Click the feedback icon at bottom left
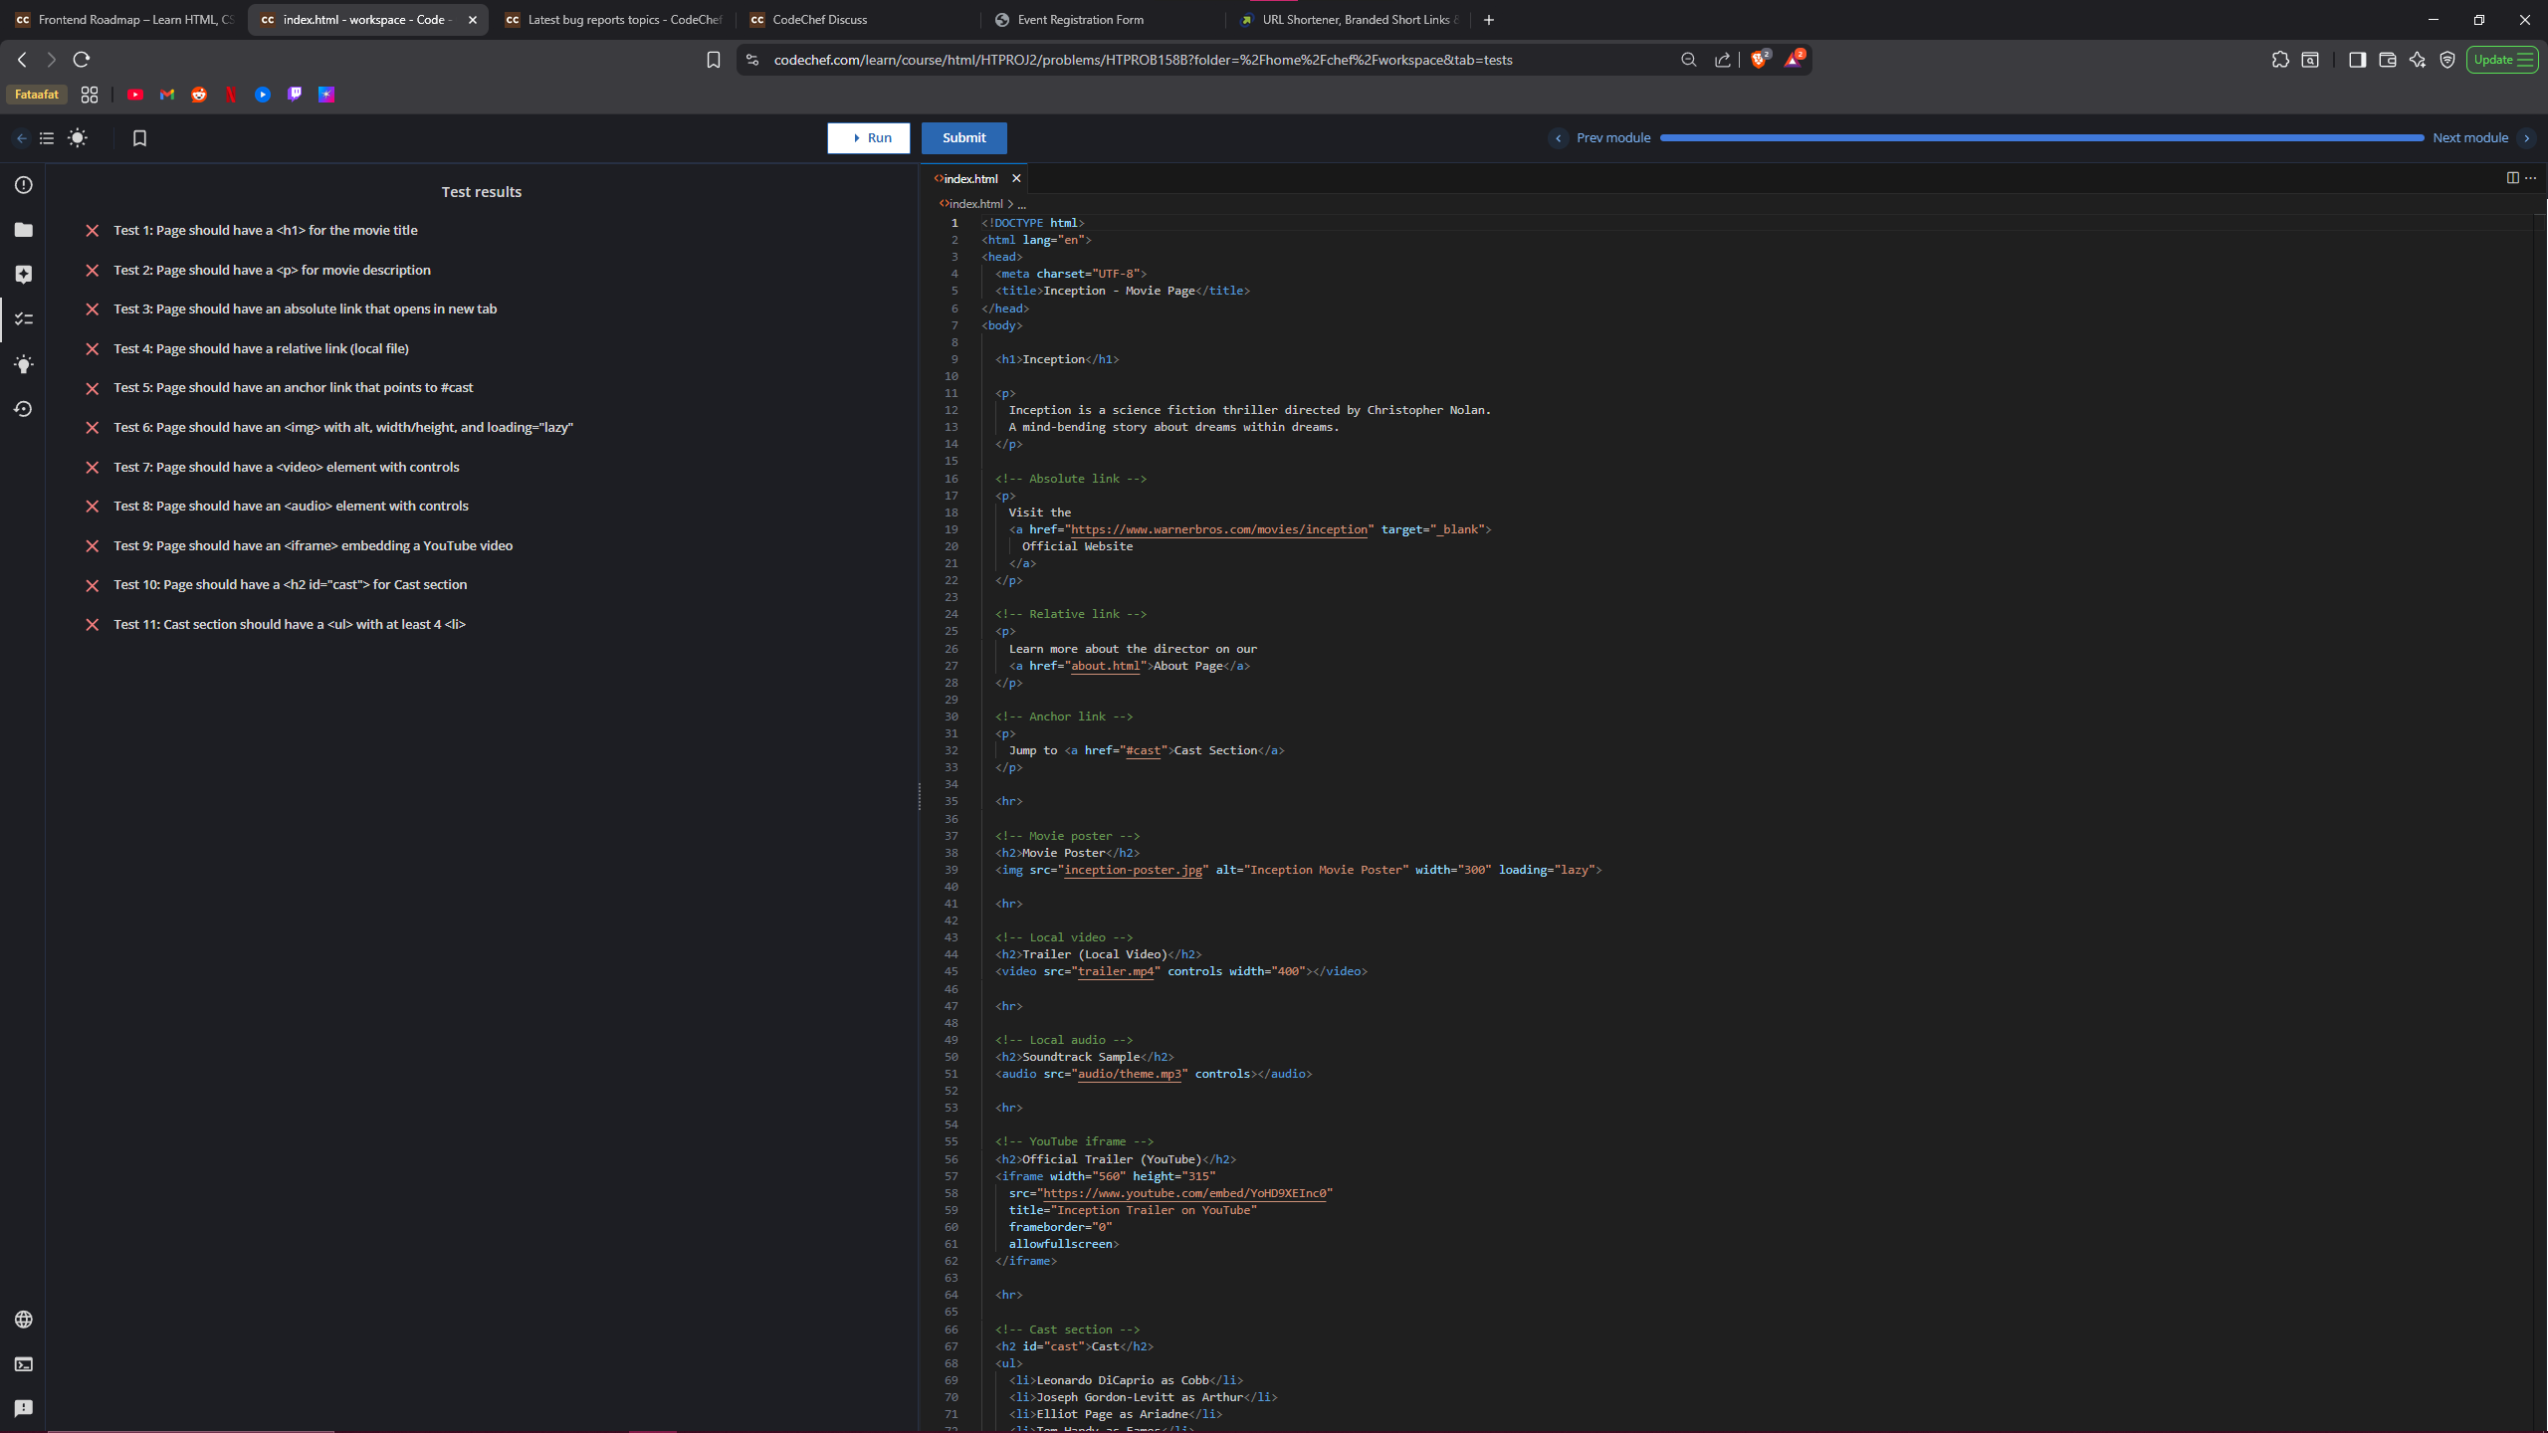 coord(24,1408)
